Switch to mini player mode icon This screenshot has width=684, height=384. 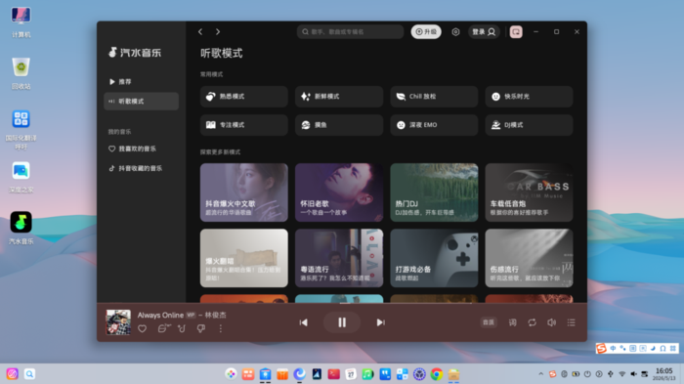coord(516,32)
